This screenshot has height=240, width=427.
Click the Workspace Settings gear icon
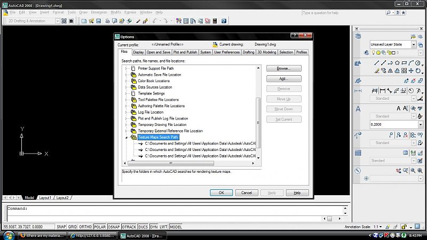coord(64,21)
